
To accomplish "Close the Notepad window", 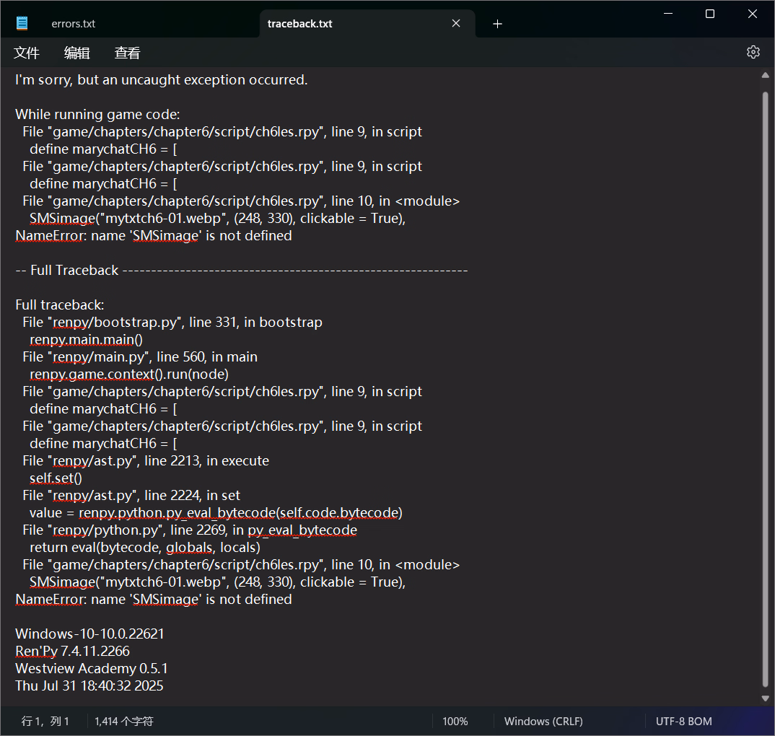I will tap(750, 14).
